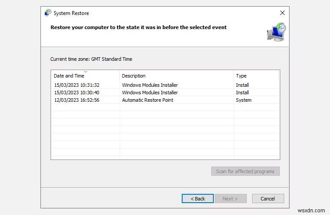Click Install type in the 10:31:32 row
The width and height of the screenshot is (330, 215).
click(242, 85)
